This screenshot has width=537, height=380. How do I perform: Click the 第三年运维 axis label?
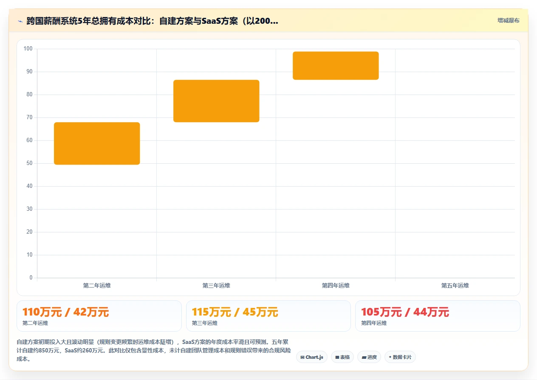[x=216, y=285]
